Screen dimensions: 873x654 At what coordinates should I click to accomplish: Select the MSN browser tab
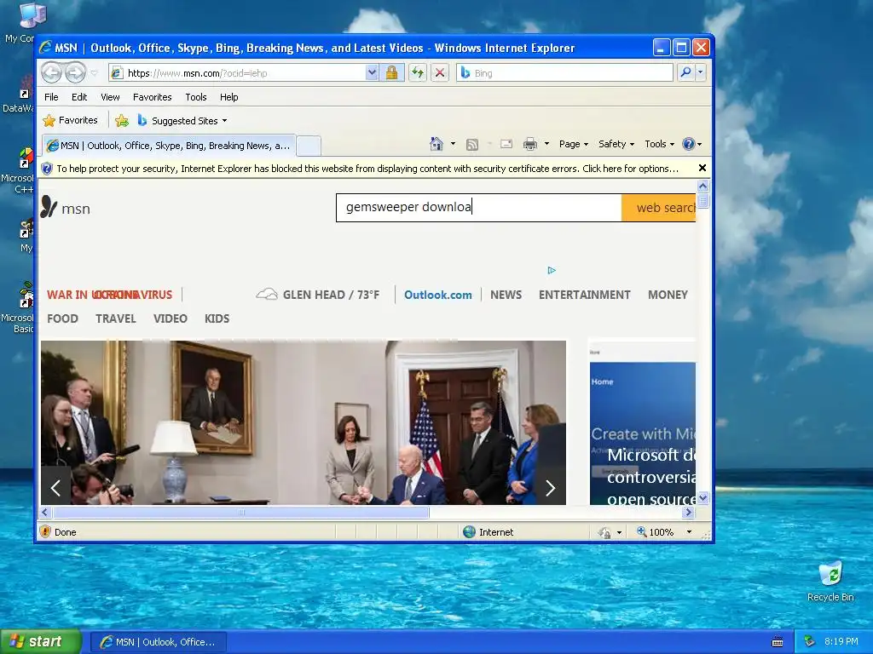(168, 146)
